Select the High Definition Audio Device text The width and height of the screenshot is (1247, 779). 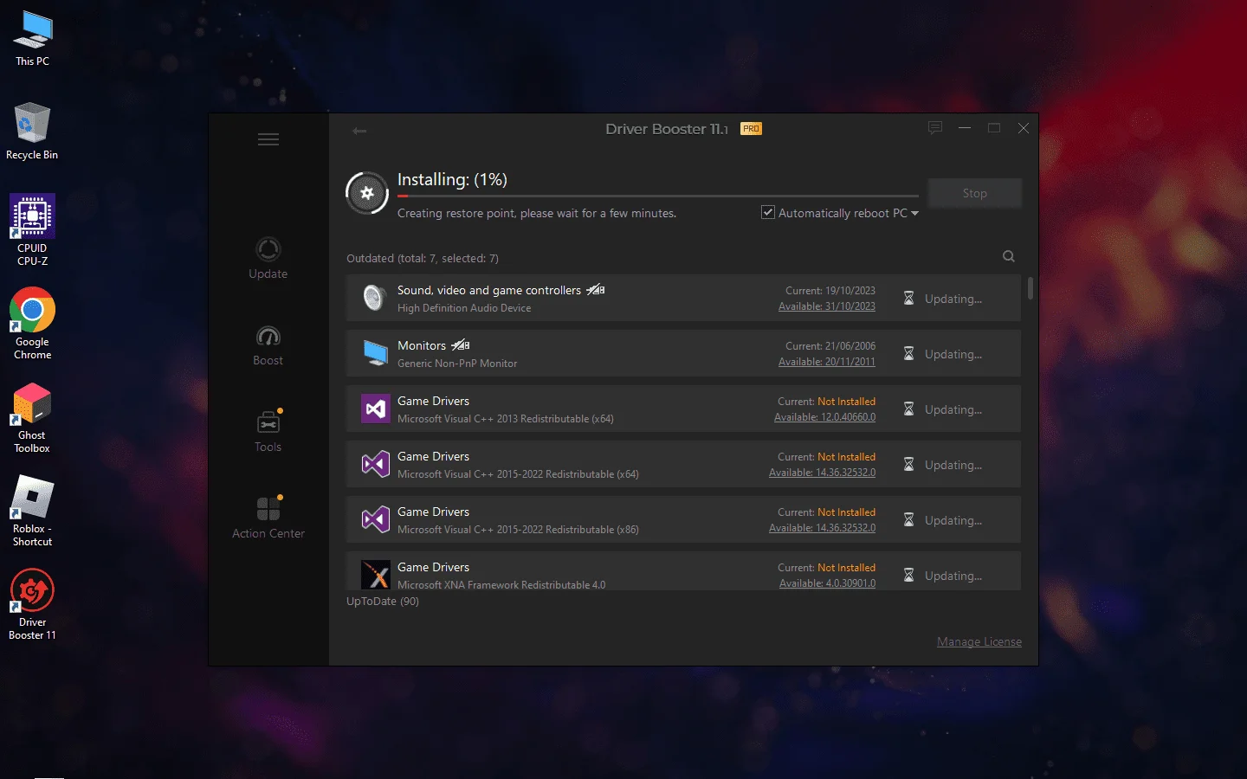[464, 308]
